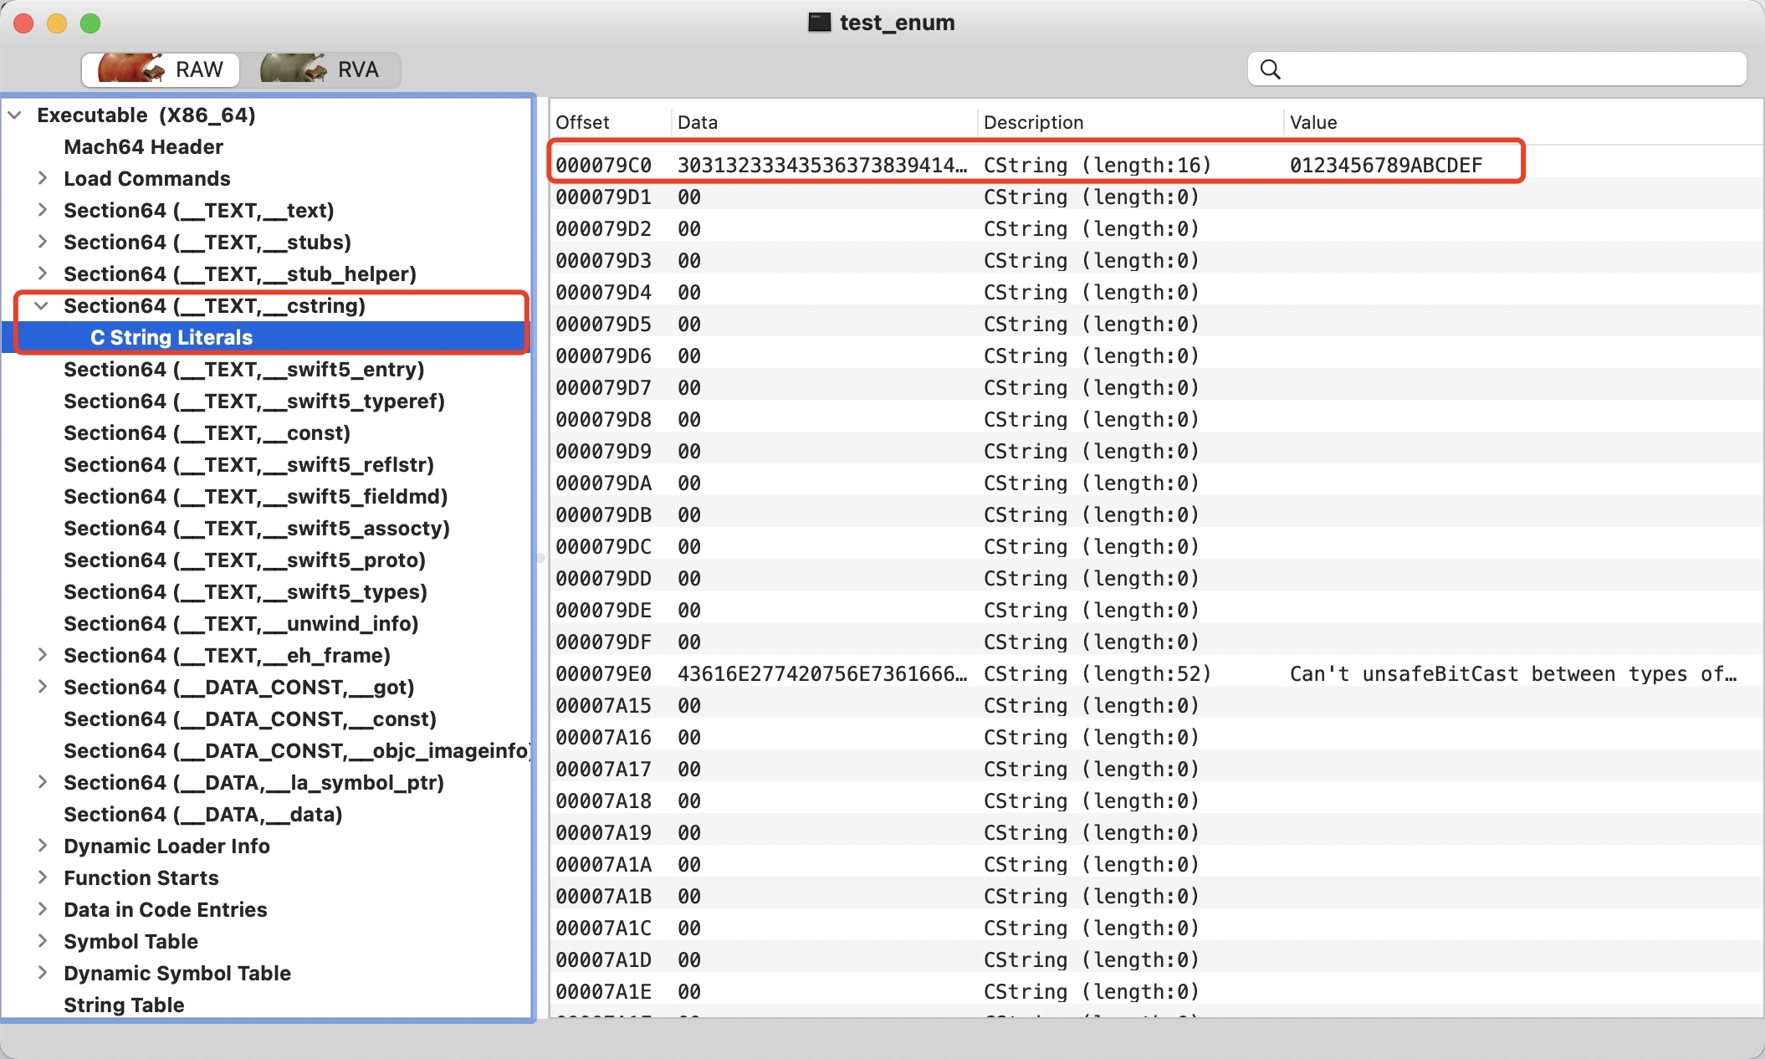Select row at offset 000079E0
This screenshot has height=1059, width=1765.
[1156, 674]
